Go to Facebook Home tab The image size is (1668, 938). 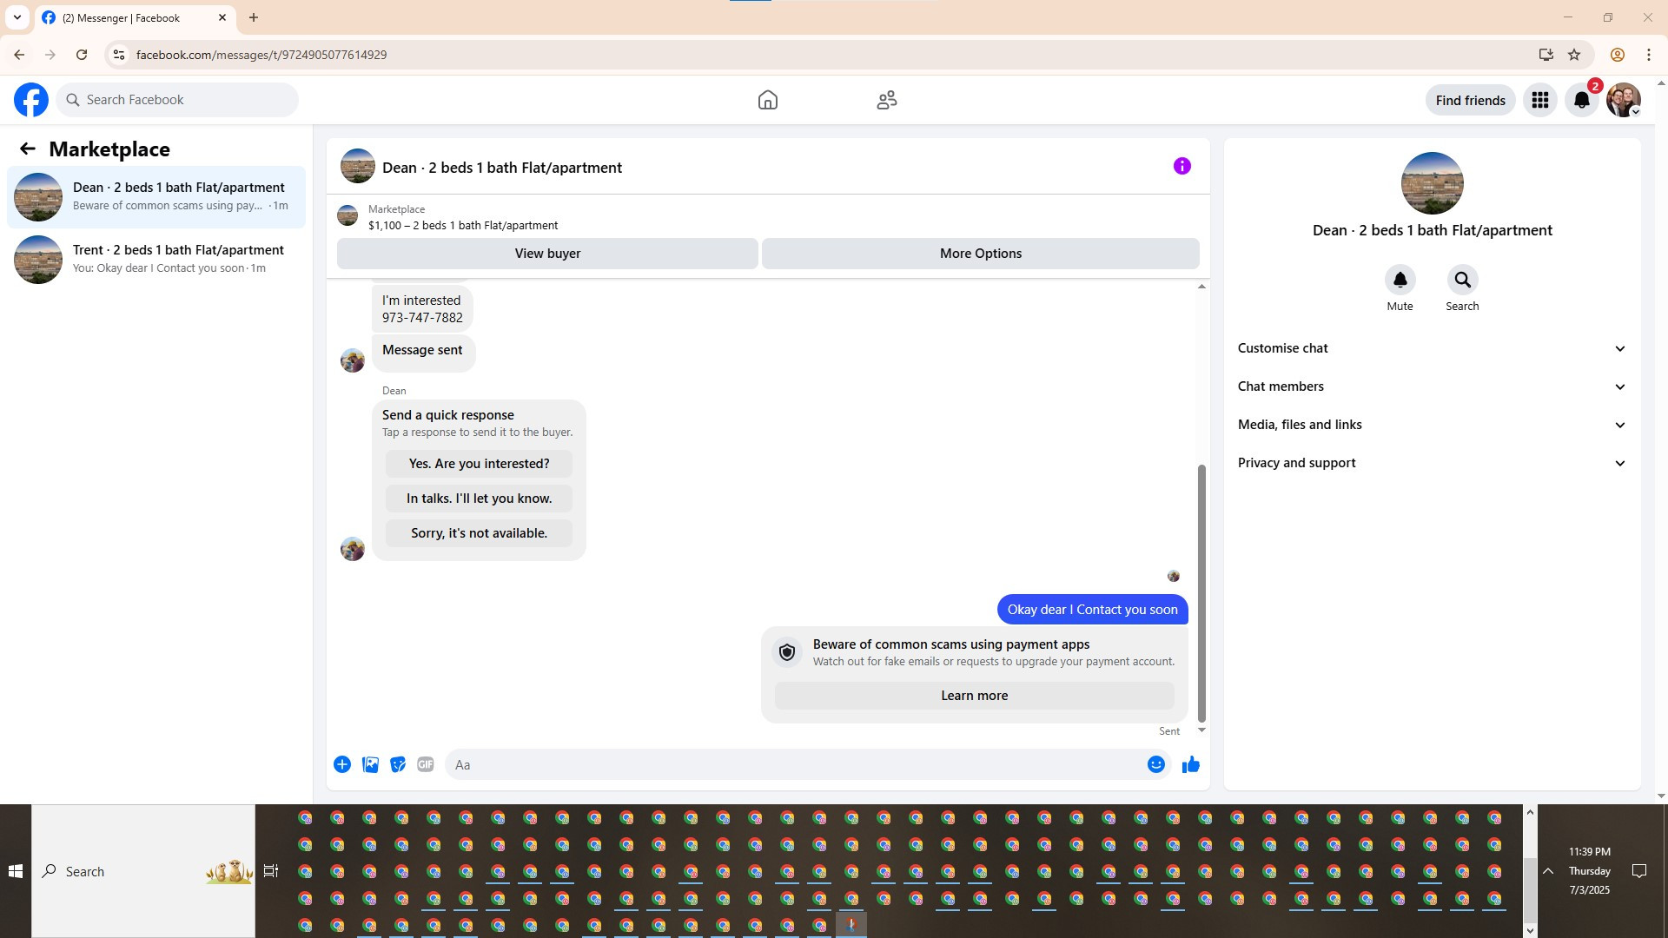click(x=767, y=100)
